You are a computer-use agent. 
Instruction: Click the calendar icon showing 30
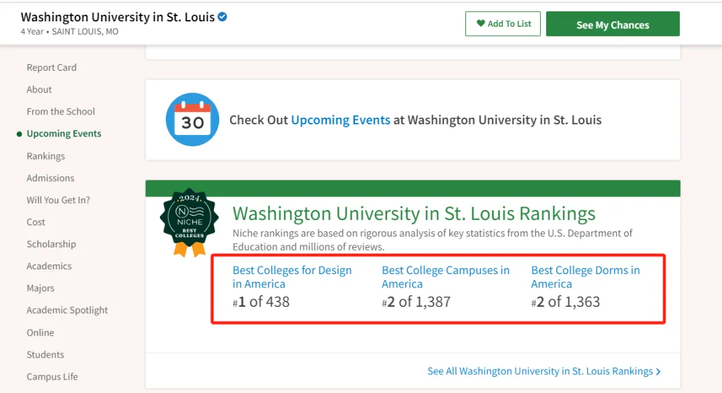(x=193, y=120)
